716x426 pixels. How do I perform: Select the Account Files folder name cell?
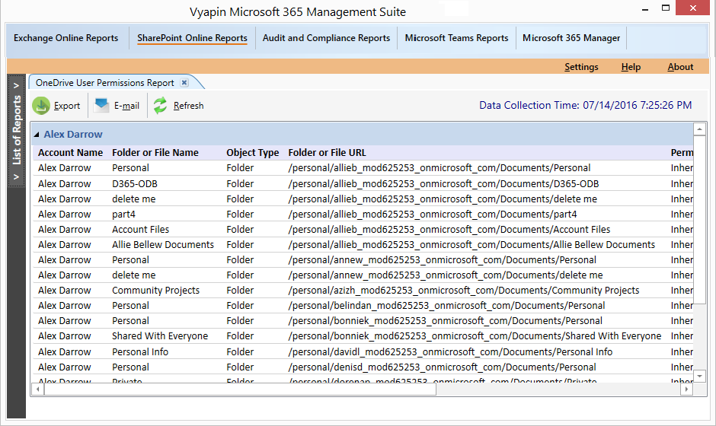(x=141, y=230)
